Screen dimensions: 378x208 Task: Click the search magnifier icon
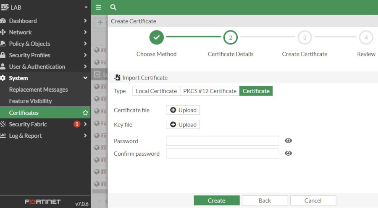point(113,7)
